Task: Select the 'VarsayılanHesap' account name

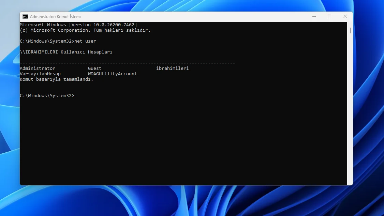Action: coord(40,74)
